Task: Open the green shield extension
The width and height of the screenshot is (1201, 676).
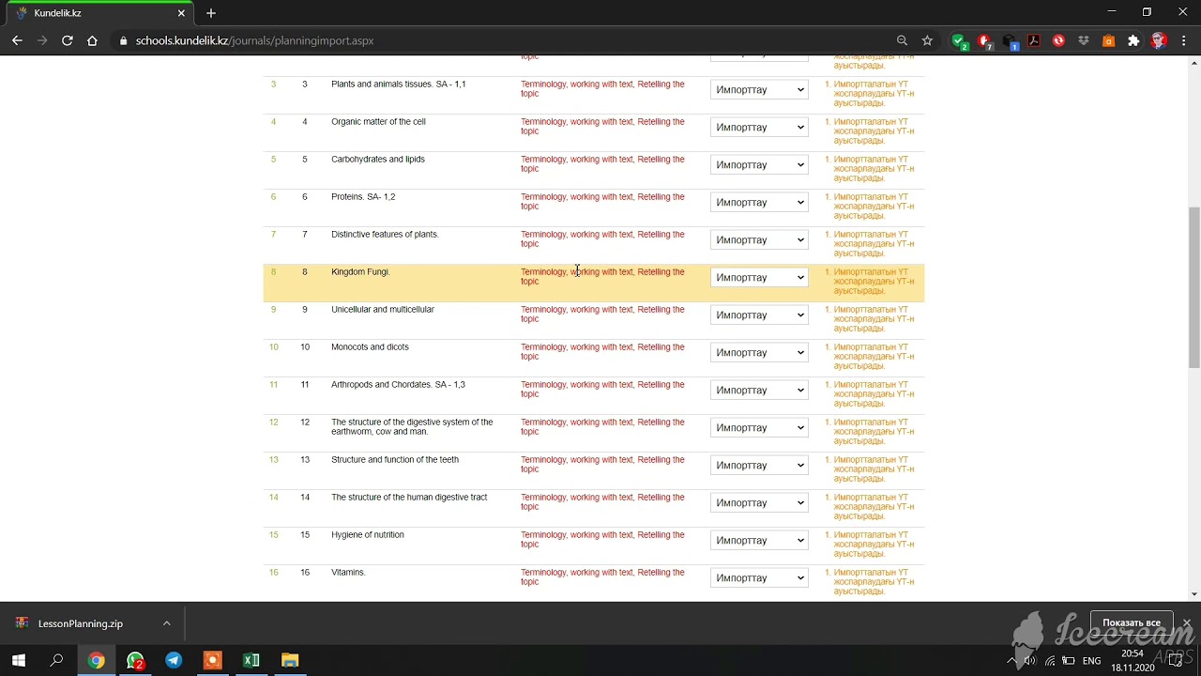Action: click(x=958, y=40)
